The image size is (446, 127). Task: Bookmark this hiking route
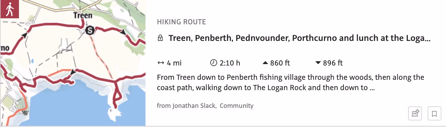(x=434, y=114)
